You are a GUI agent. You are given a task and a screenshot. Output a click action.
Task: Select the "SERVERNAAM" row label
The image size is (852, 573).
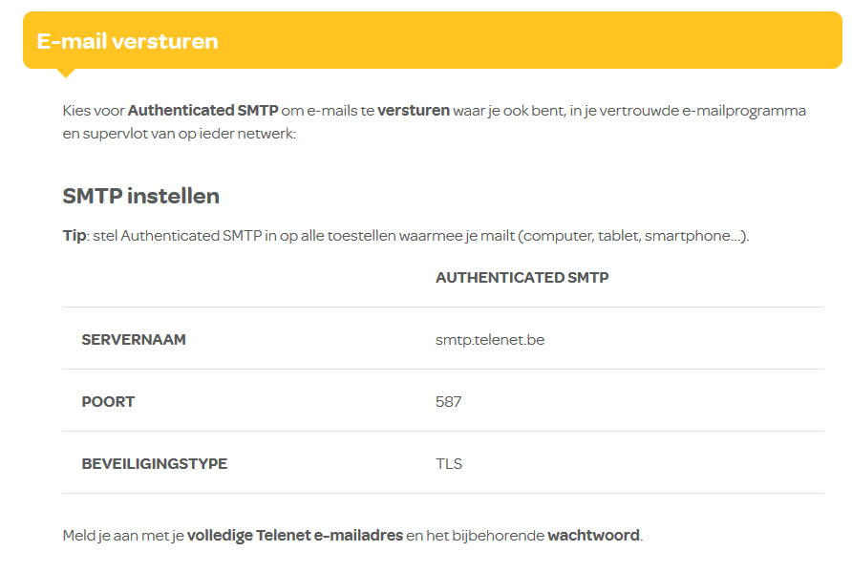click(x=134, y=339)
